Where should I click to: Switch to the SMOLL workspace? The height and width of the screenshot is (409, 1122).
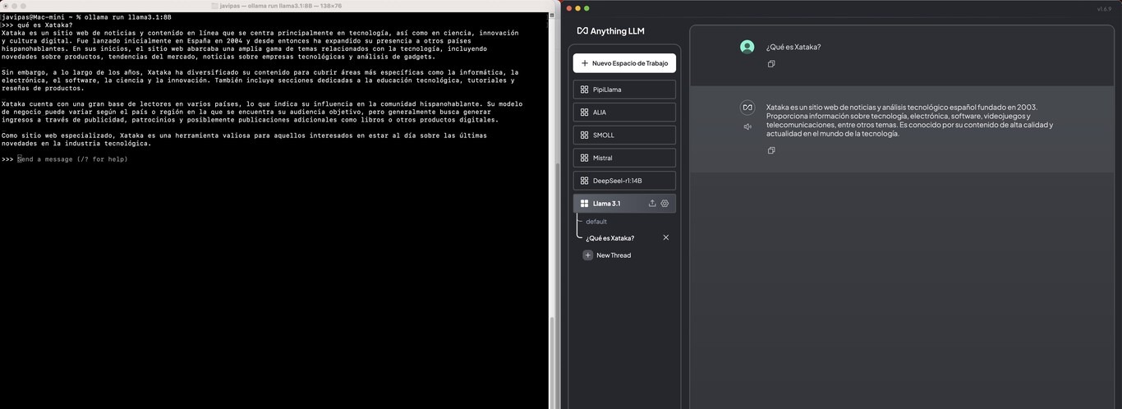[624, 135]
